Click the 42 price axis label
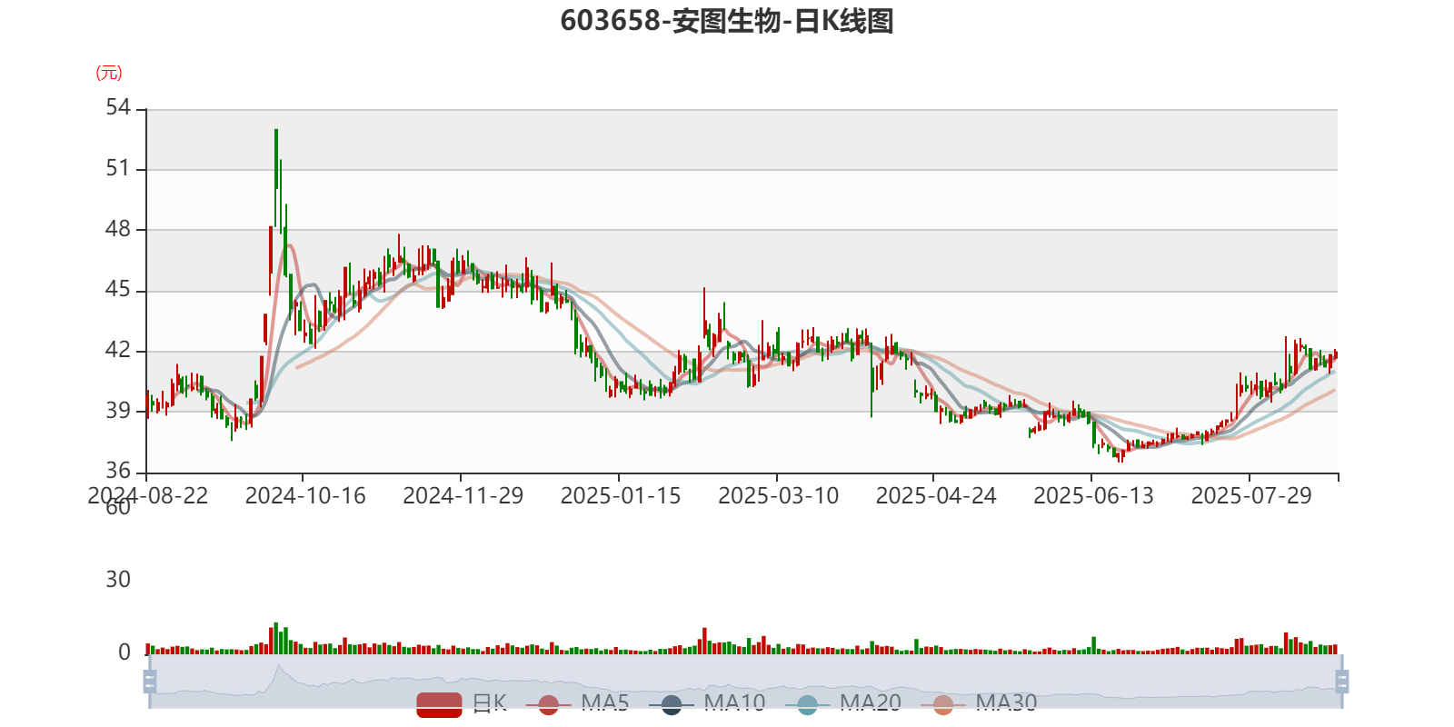1454x727 pixels. (x=118, y=351)
